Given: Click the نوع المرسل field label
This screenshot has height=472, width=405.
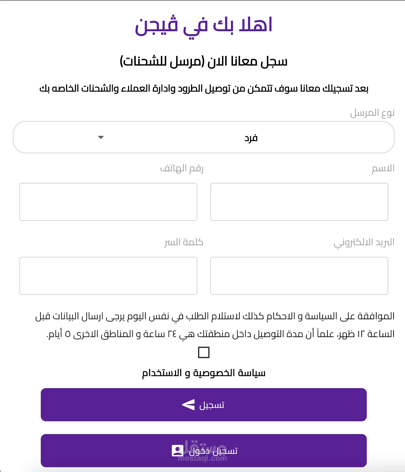Looking at the screenshot, I should (372, 113).
